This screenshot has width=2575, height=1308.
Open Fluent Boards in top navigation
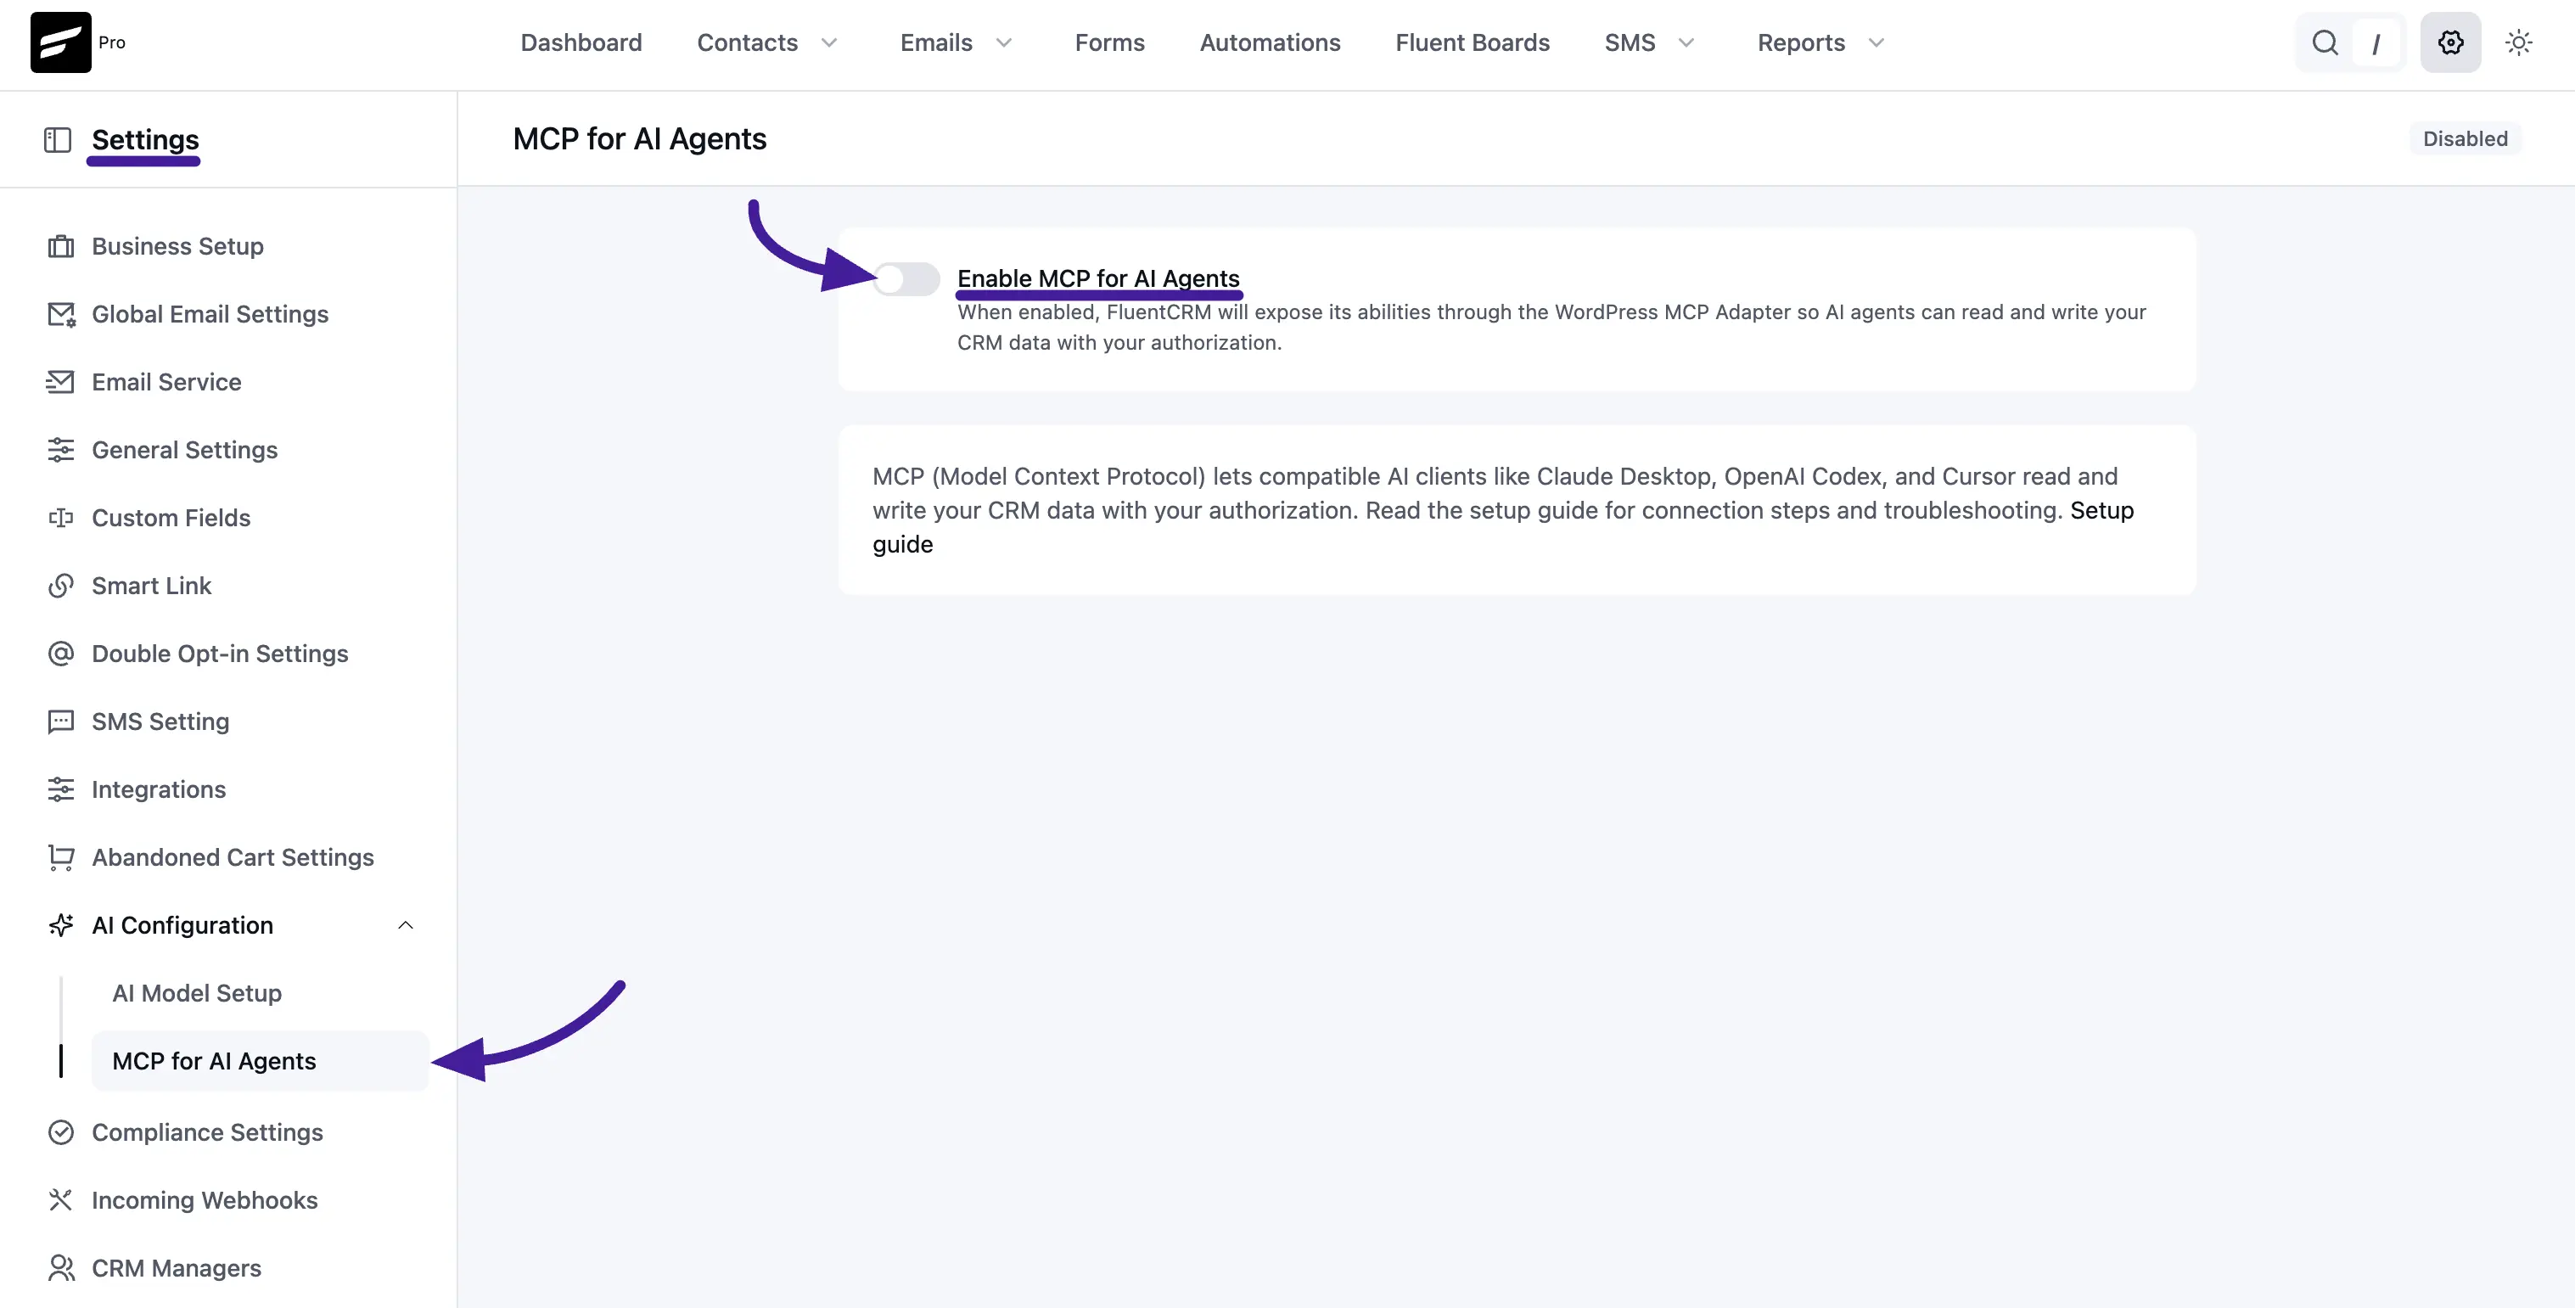tap(1473, 43)
